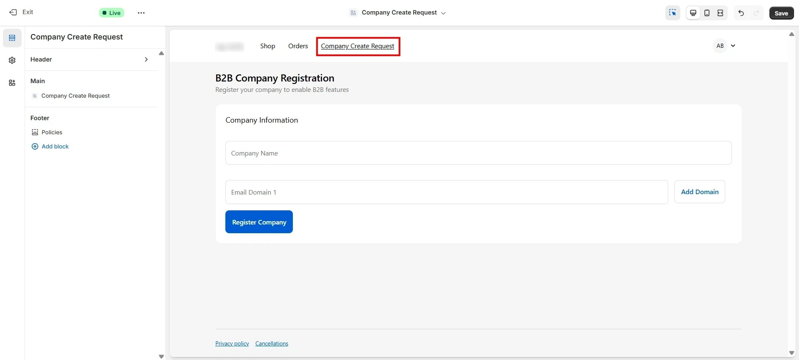
Task: Click the Register Company button
Action: [259, 222]
